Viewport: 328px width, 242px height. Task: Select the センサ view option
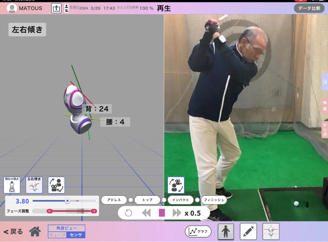(76, 235)
